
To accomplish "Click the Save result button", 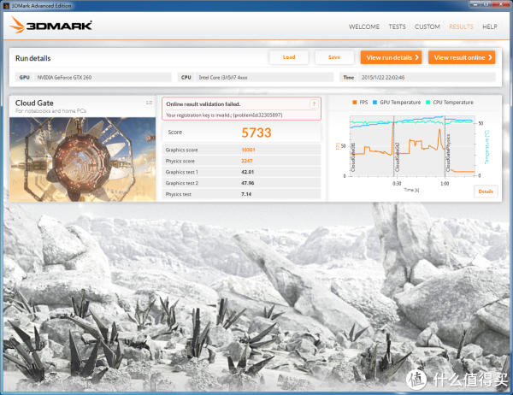I will tap(334, 57).
